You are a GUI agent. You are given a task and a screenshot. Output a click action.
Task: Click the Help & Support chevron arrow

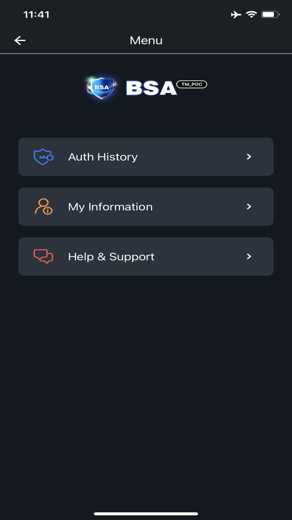tap(249, 256)
